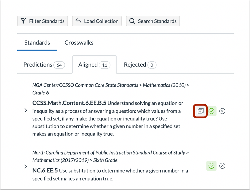250x190 pixels.
Task: Expand the NC.6.EE.5 row chevron
Action: pyautogui.click(x=26, y=166)
